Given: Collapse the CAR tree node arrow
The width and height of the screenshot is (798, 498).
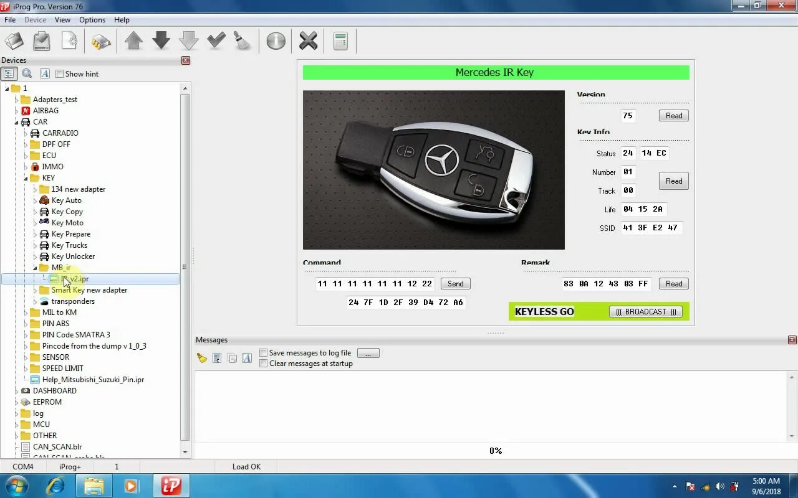Looking at the screenshot, I should 17,122.
